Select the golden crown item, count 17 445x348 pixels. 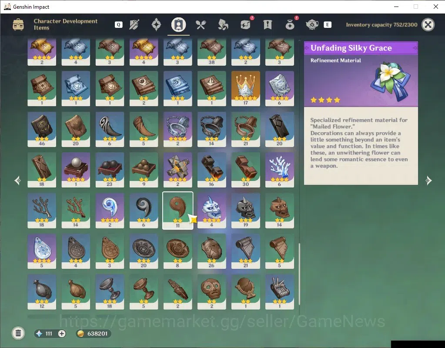tap(246, 89)
